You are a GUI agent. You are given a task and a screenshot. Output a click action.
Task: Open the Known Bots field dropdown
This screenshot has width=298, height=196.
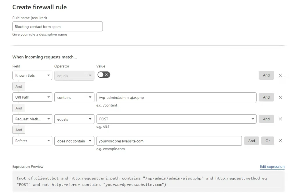(32, 76)
